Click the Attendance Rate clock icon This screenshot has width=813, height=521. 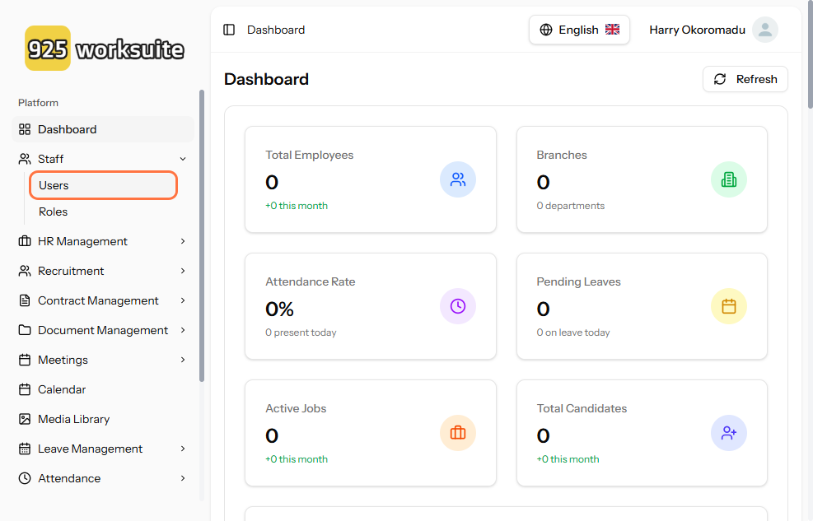point(458,306)
